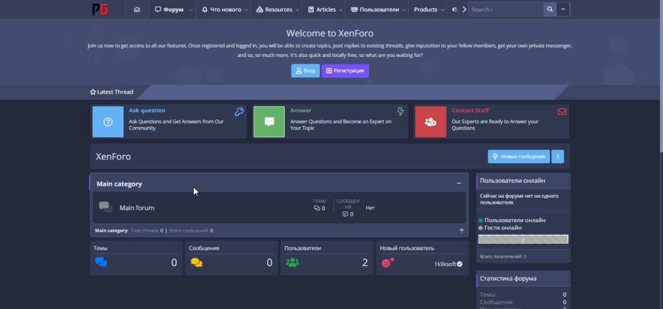This screenshot has height=309, width=663.
Task: Open the Articles menu item
Action: point(322,9)
